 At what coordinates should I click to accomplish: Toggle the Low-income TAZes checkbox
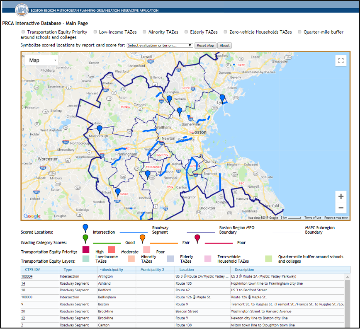(x=95, y=32)
